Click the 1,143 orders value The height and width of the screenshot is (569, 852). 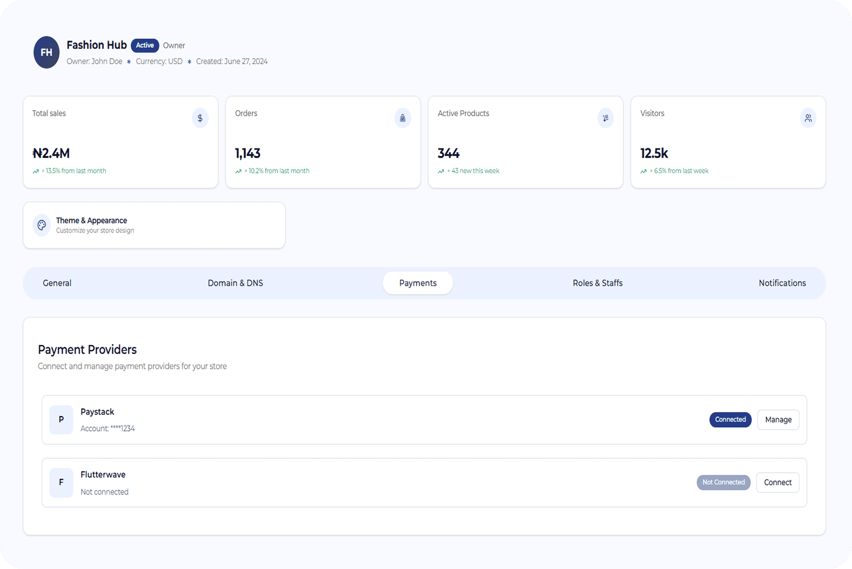point(248,153)
